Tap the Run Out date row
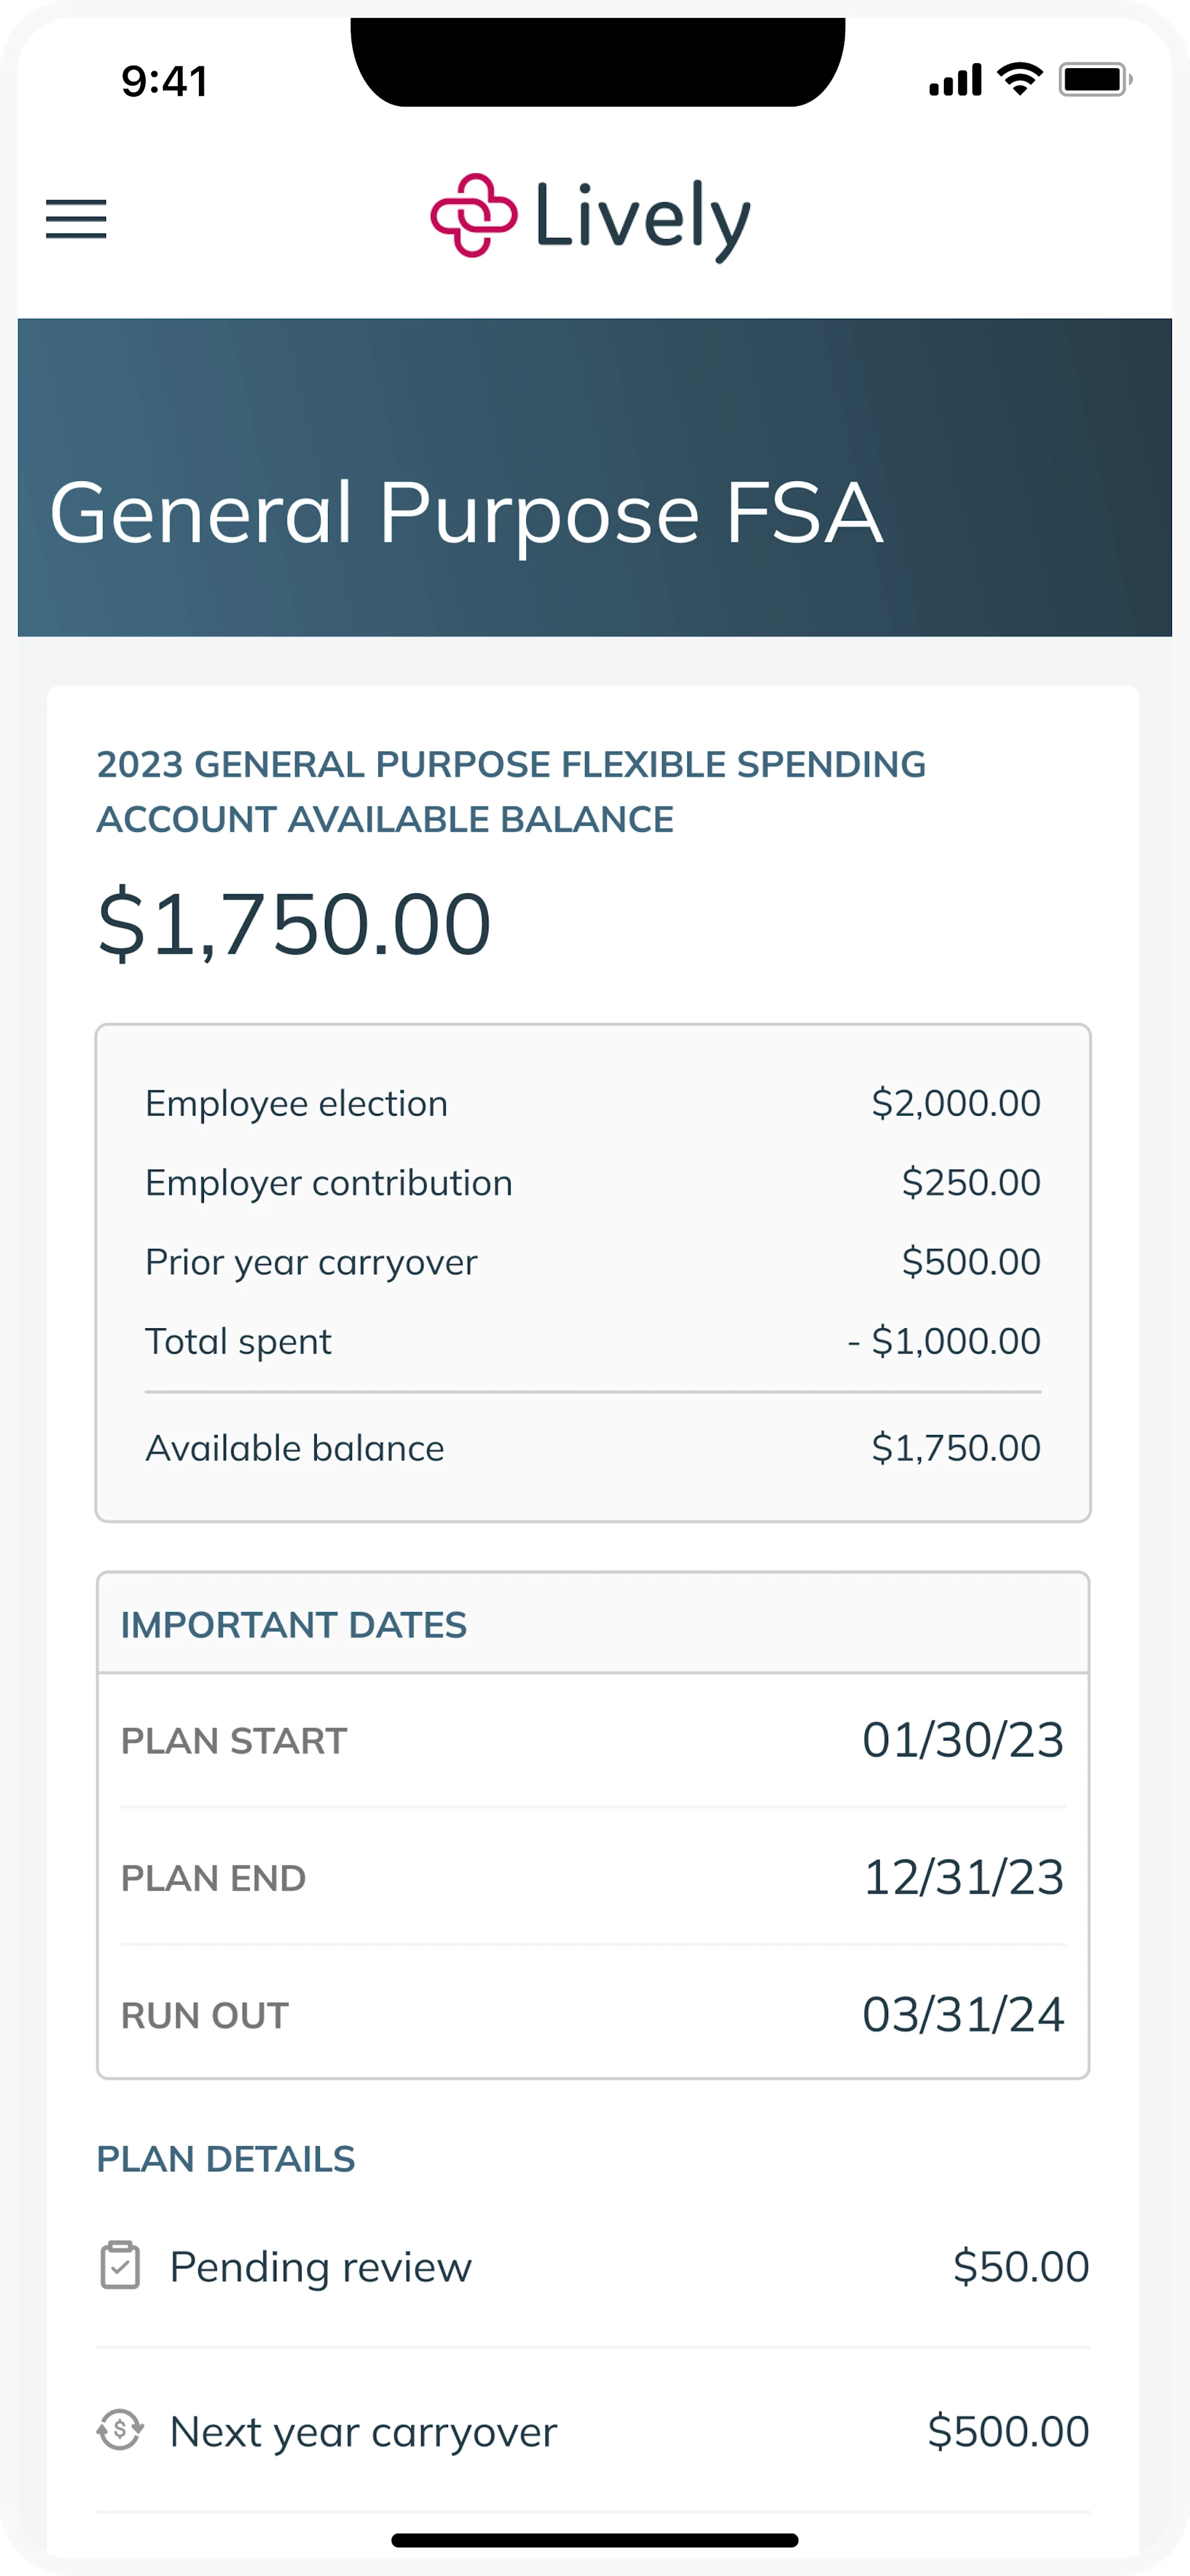 [592, 2014]
